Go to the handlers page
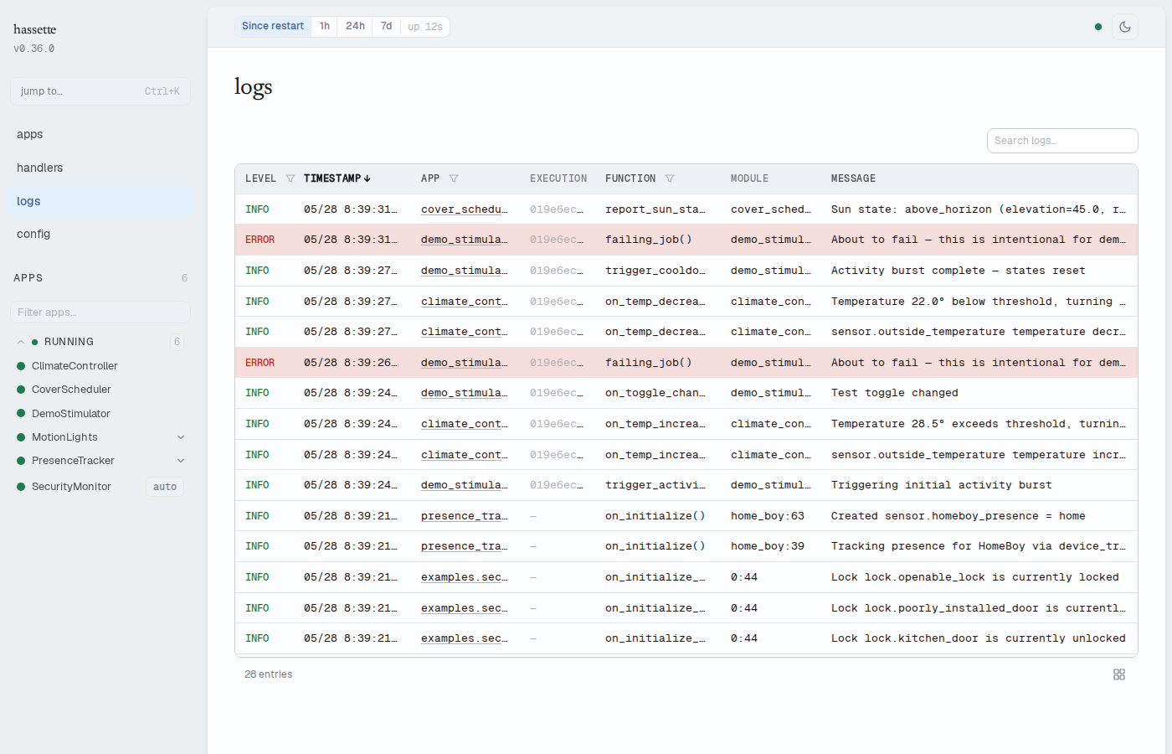Viewport: 1172px width, 754px height. coord(100,168)
